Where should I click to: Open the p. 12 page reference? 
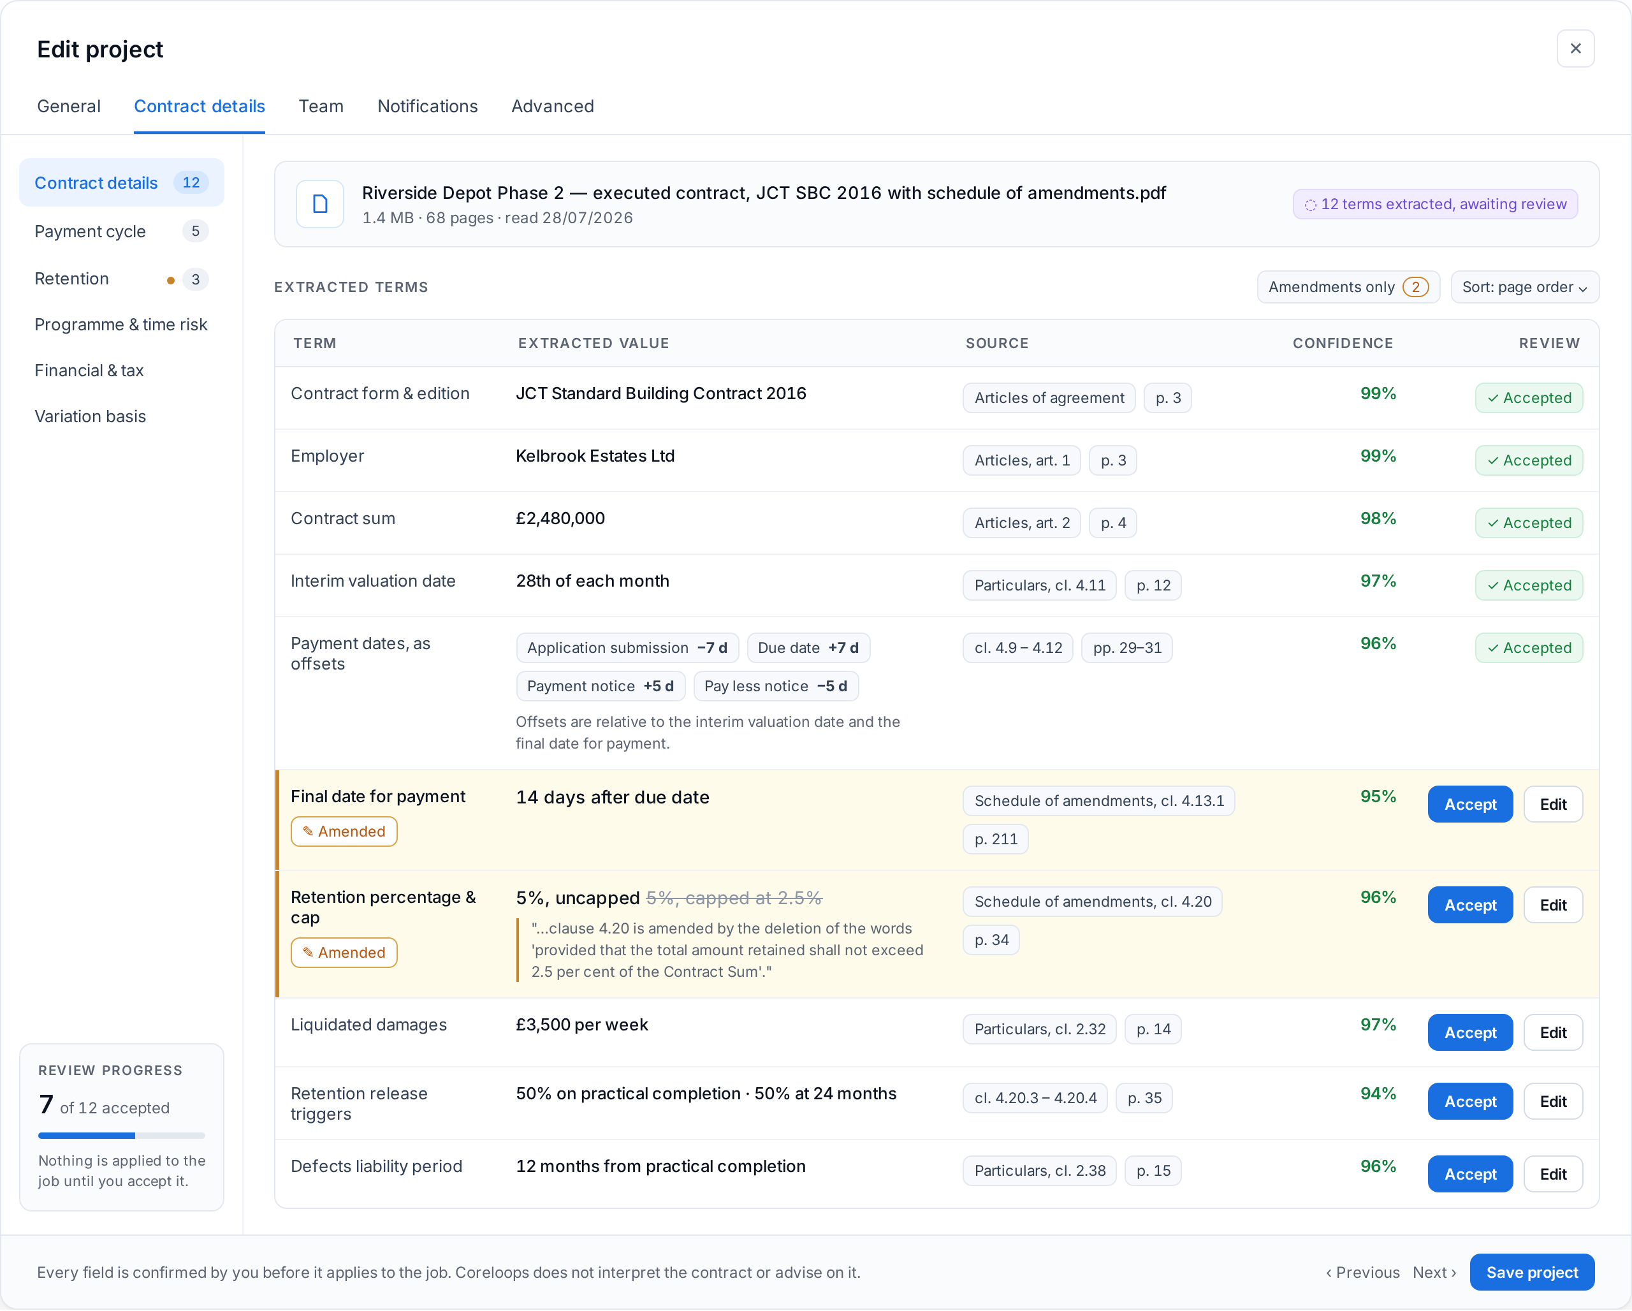click(x=1153, y=585)
